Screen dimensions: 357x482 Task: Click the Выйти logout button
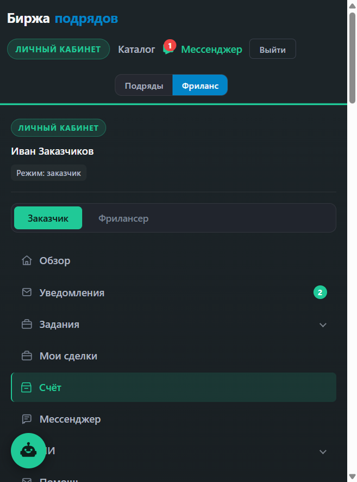[272, 49]
